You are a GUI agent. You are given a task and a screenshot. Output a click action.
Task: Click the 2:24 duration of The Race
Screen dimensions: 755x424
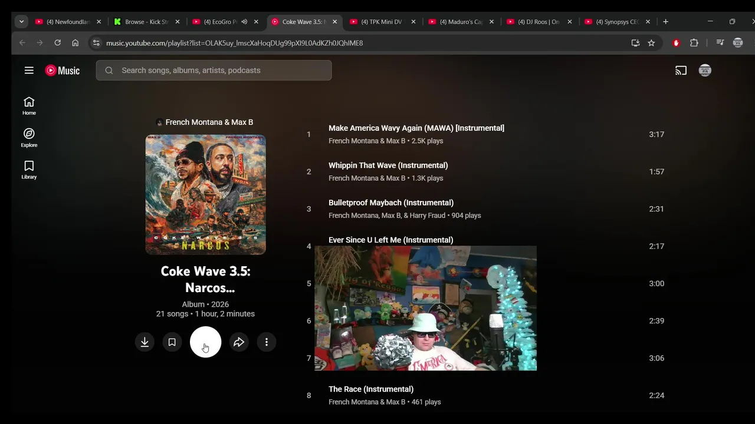(656, 396)
